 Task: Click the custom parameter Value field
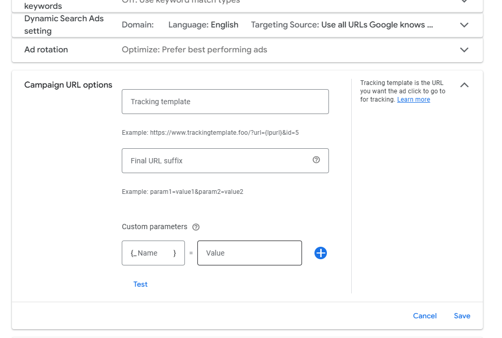pos(250,253)
